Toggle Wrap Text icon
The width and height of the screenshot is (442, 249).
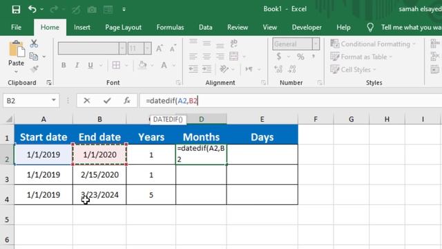(x=233, y=43)
